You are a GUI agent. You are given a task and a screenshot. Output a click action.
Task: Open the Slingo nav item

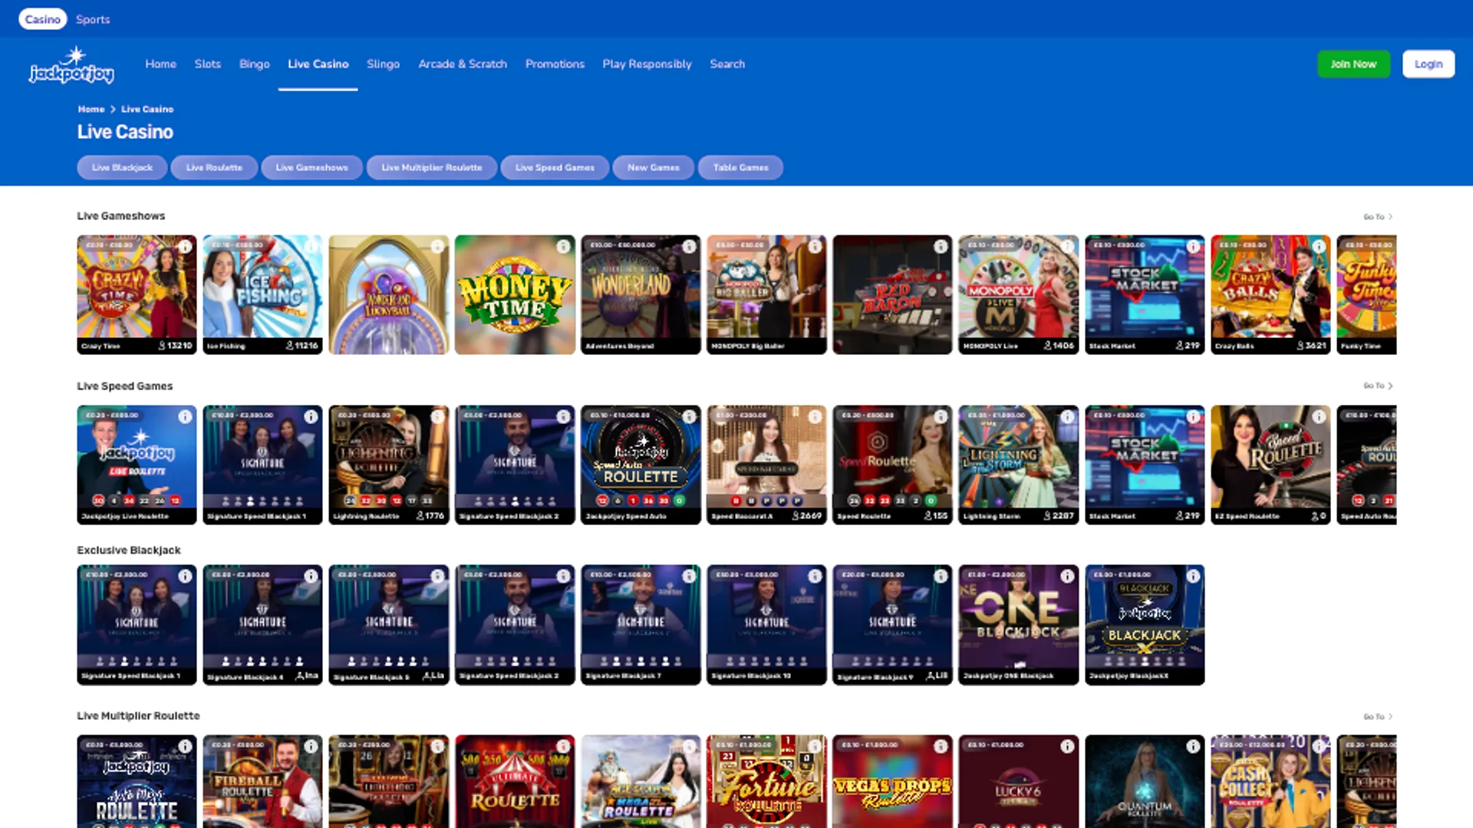tap(384, 64)
